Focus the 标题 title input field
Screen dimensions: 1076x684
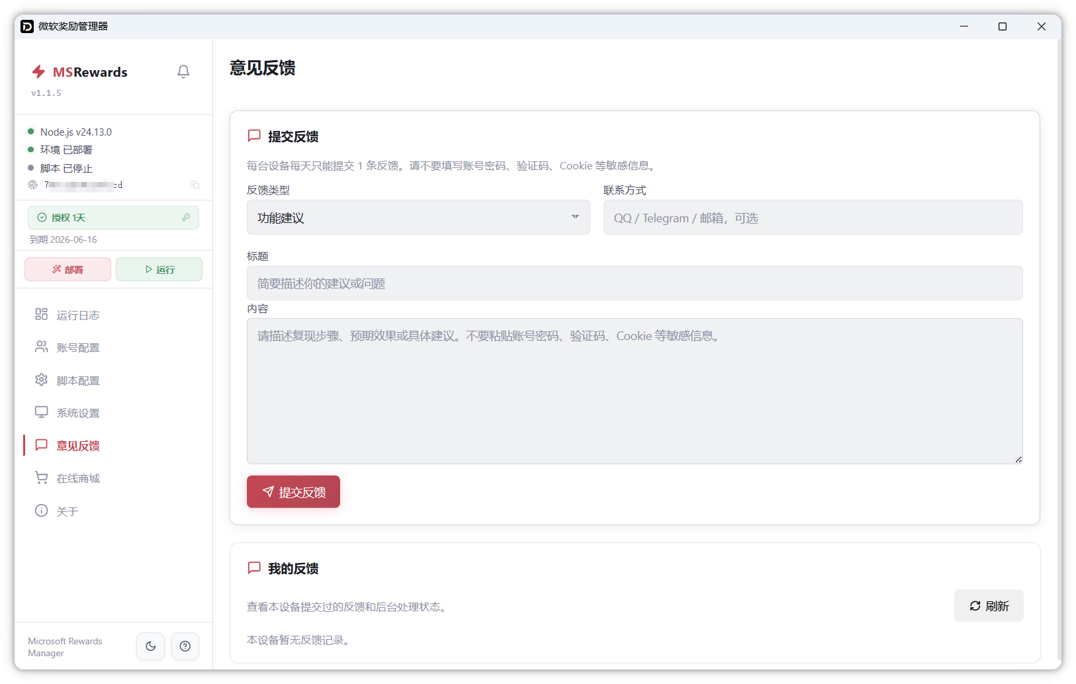pos(635,283)
